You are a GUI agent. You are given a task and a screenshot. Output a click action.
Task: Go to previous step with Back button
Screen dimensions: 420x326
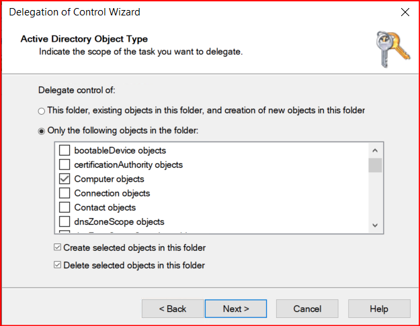(x=173, y=309)
